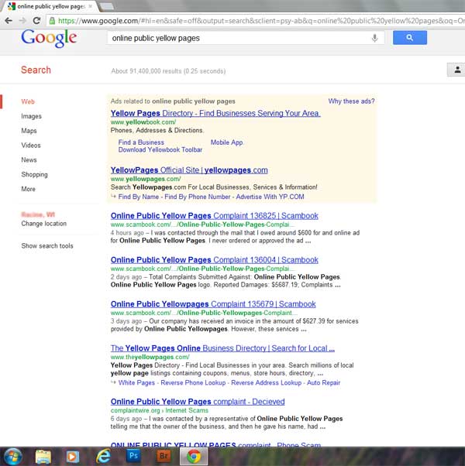
Task: Open Internet Explorer from the taskbar
Action: [x=103, y=456]
